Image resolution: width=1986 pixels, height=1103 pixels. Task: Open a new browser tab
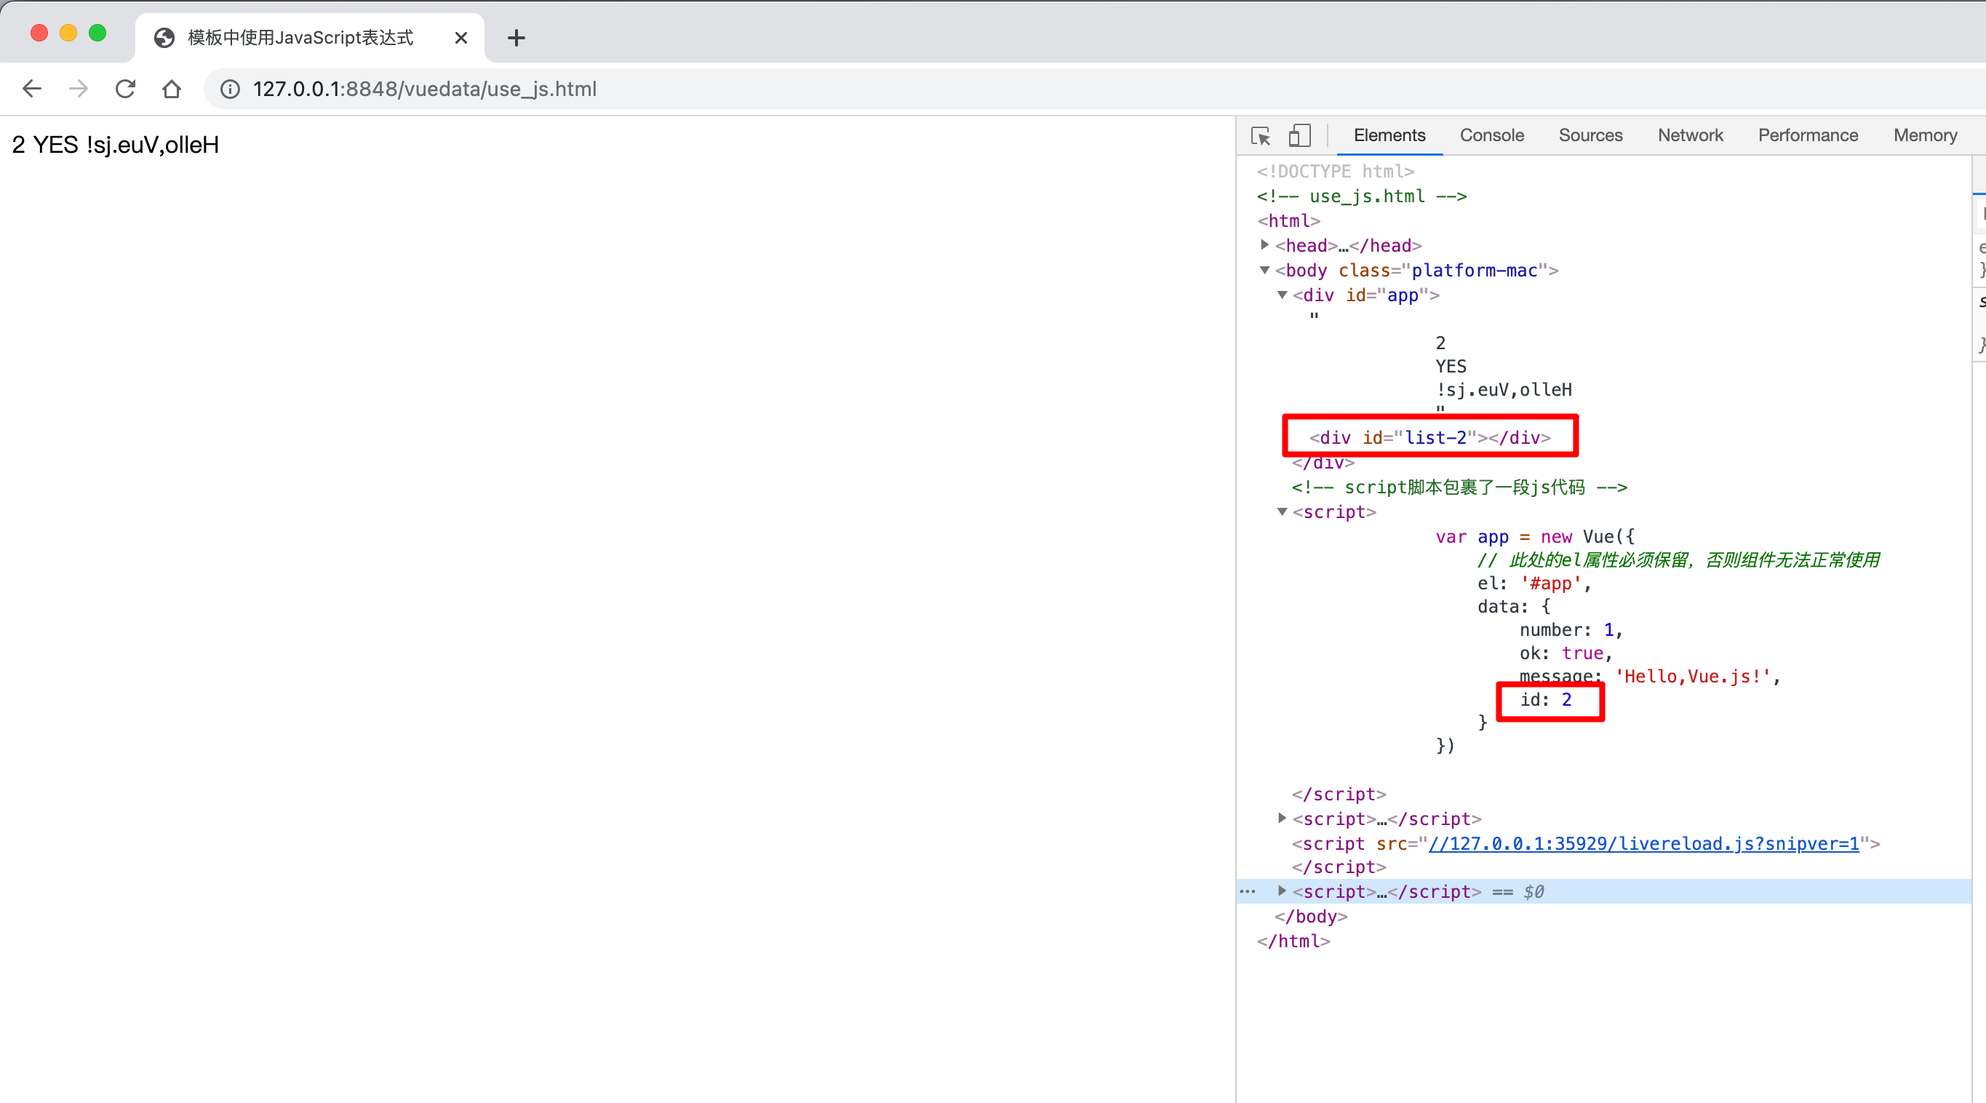coord(517,37)
